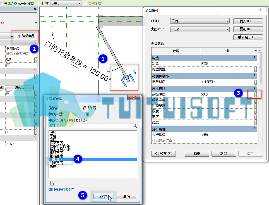Screen dimensions: 269x205
Task: Collapse the 尺寸标注 section
Action: pos(254,88)
